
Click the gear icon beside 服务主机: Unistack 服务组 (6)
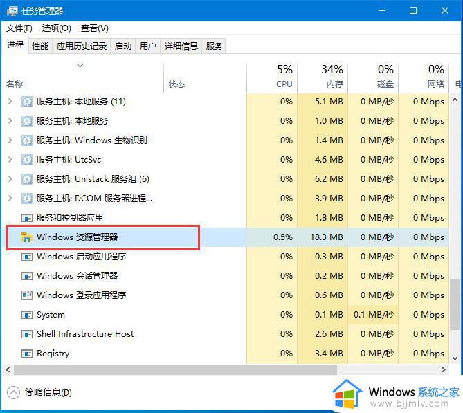tap(27, 179)
